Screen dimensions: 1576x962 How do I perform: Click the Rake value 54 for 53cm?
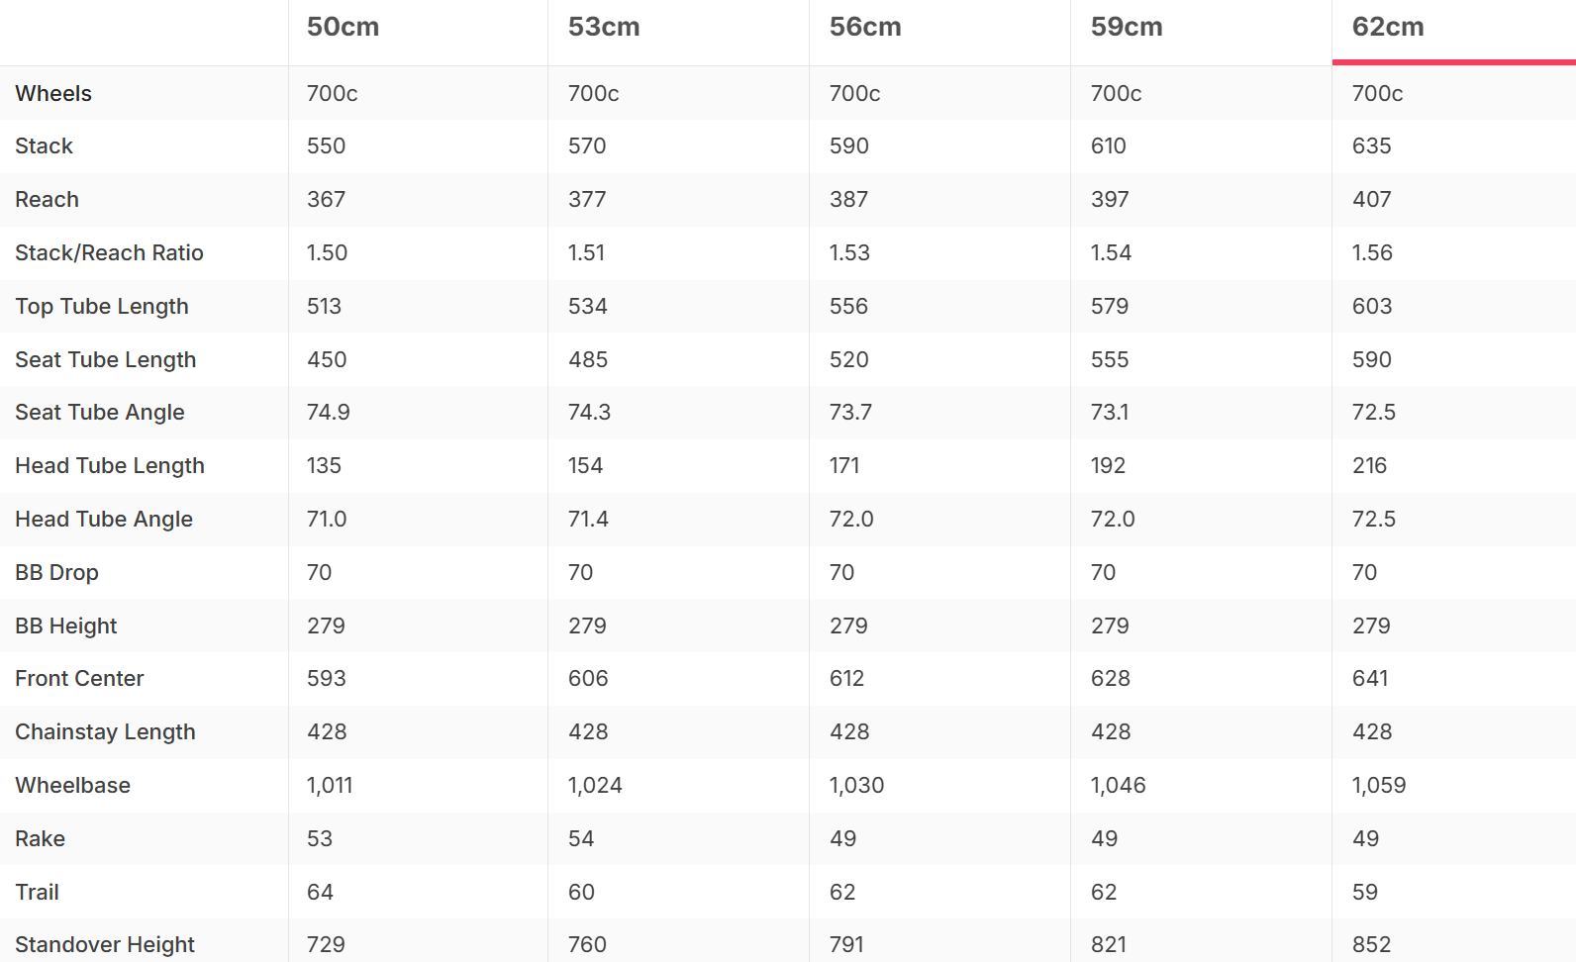[581, 838]
